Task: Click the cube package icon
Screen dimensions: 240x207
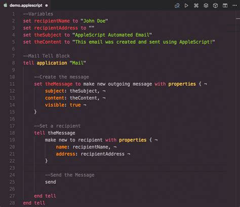Action: 215,6
